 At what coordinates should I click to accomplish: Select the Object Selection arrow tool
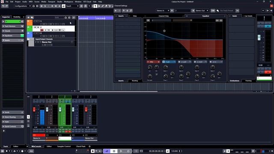point(95,6)
